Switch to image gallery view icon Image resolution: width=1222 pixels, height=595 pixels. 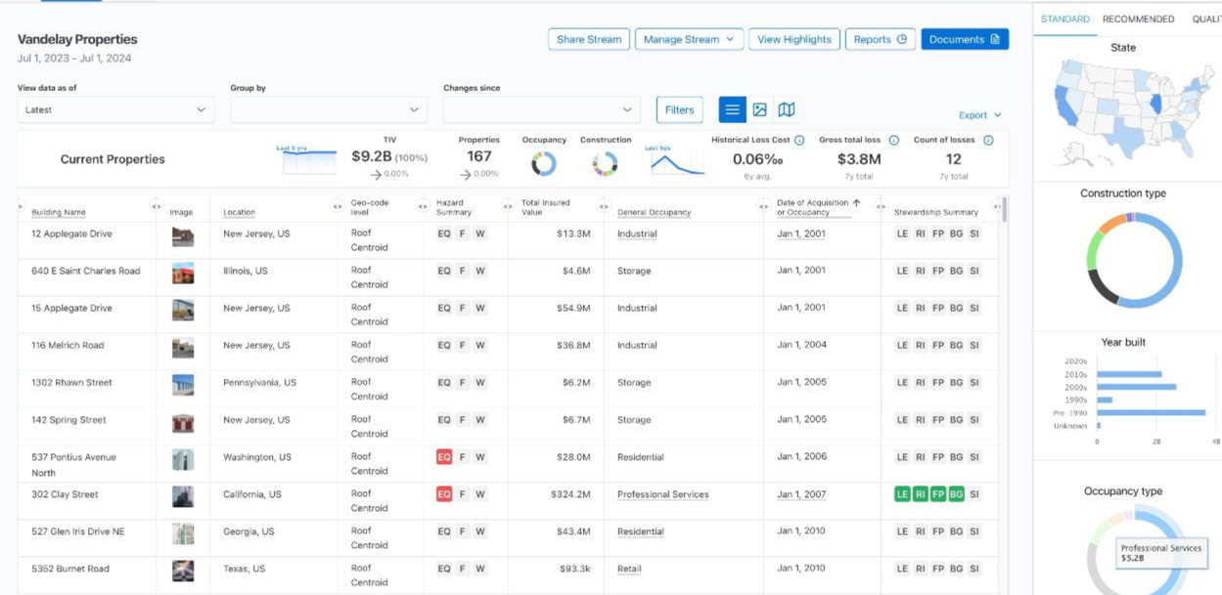(x=759, y=110)
